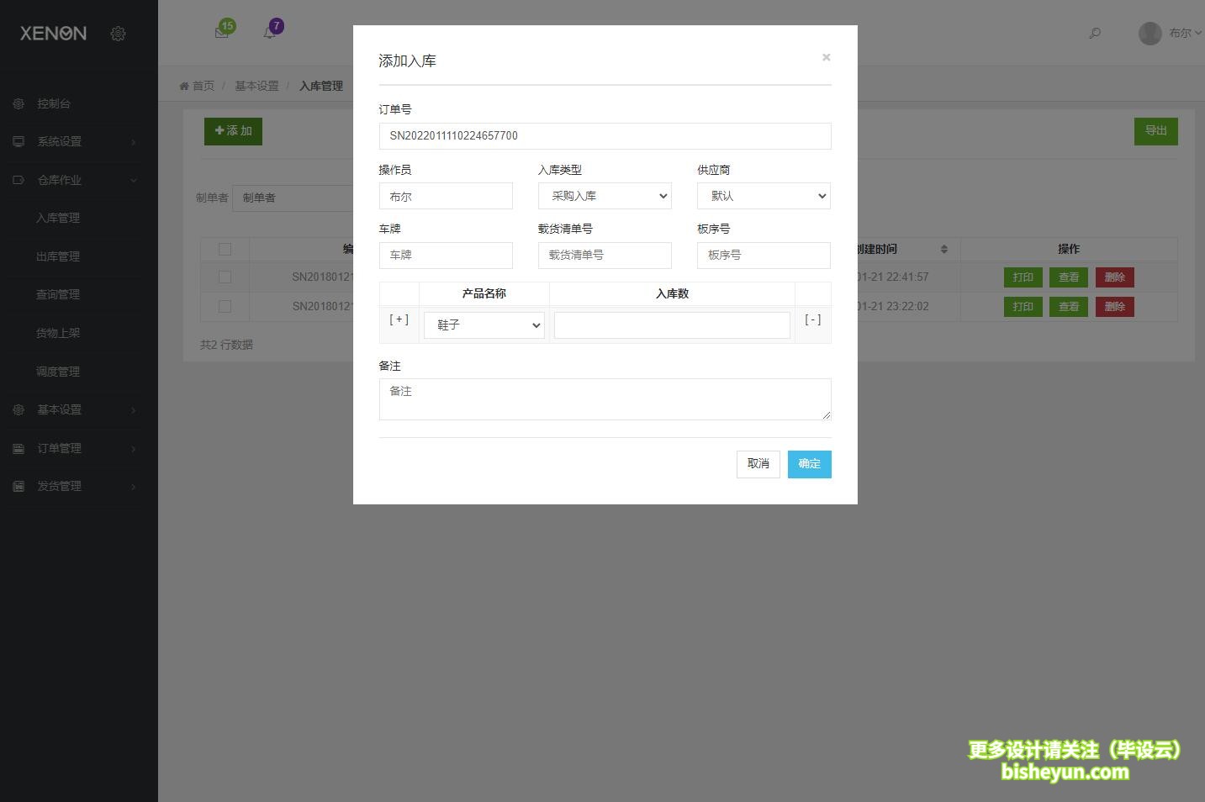Click the 取消 cancel button
This screenshot has width=1205, height=802.
pyautogui.click(x=758, y=464)
